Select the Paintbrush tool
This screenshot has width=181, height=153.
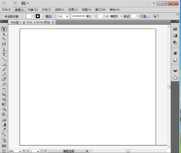pyautogui.click(x=4, y=69)
